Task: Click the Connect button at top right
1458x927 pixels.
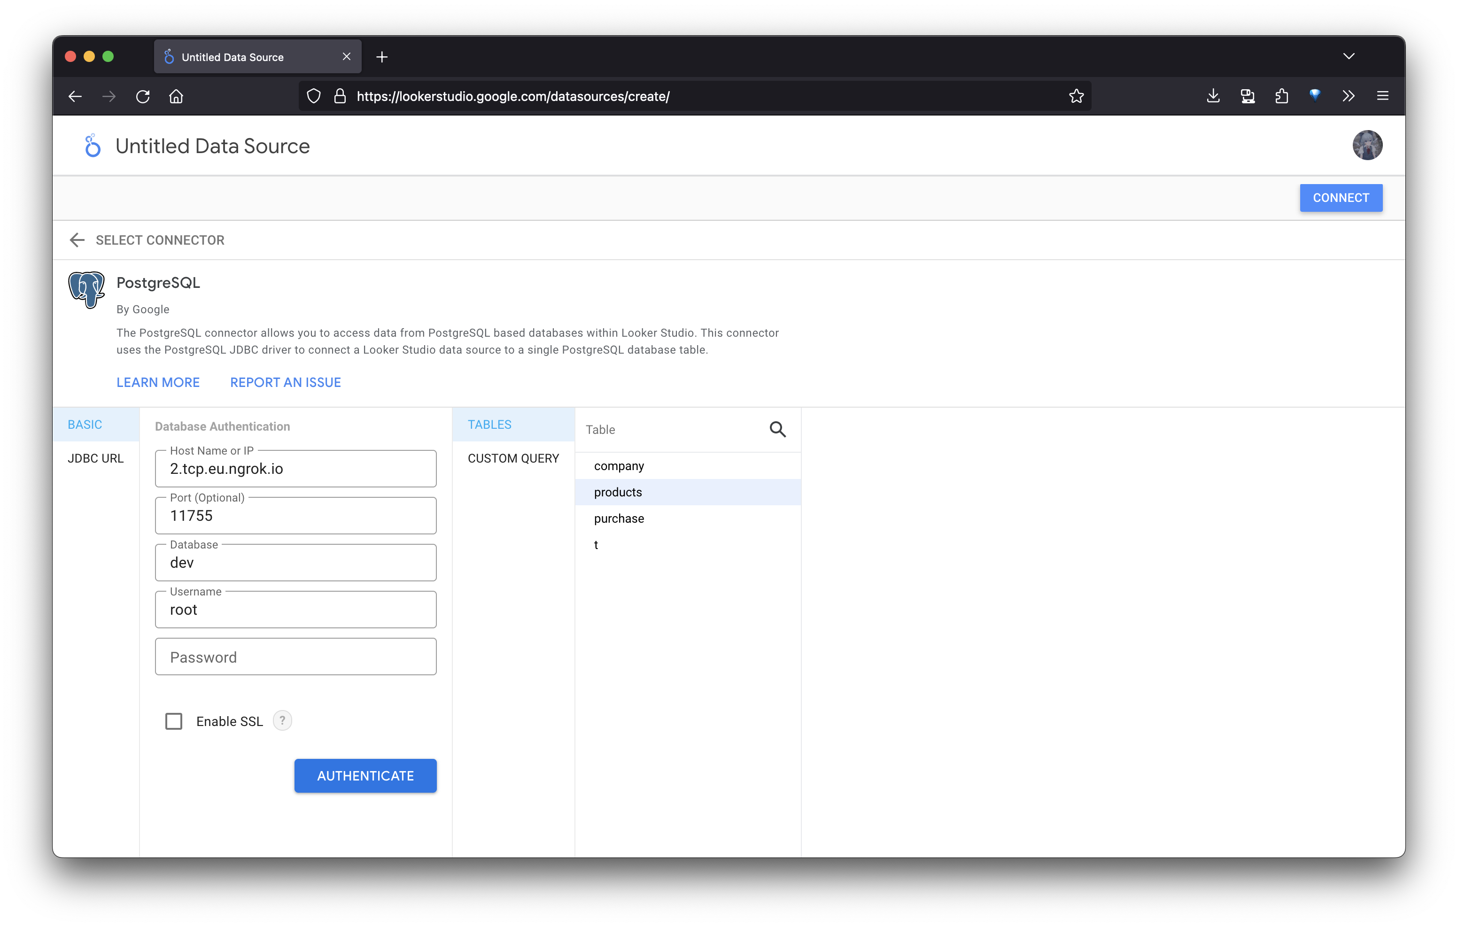Action: click(1341, 198)
